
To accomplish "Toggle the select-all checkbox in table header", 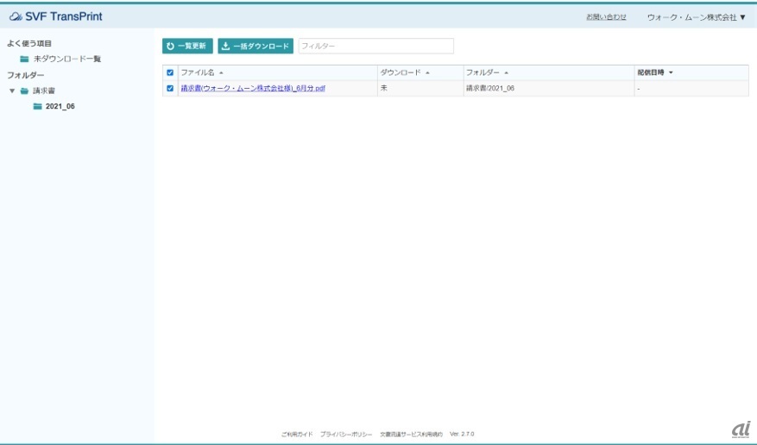I will 170,72.
